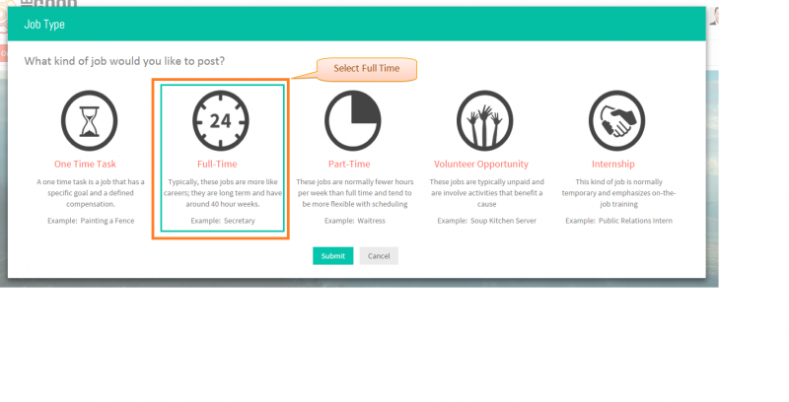Screen dimensions: 789x402
Task: Click the Full-Time description about 40 hour weeks
Action: click(x=223, y=193)
